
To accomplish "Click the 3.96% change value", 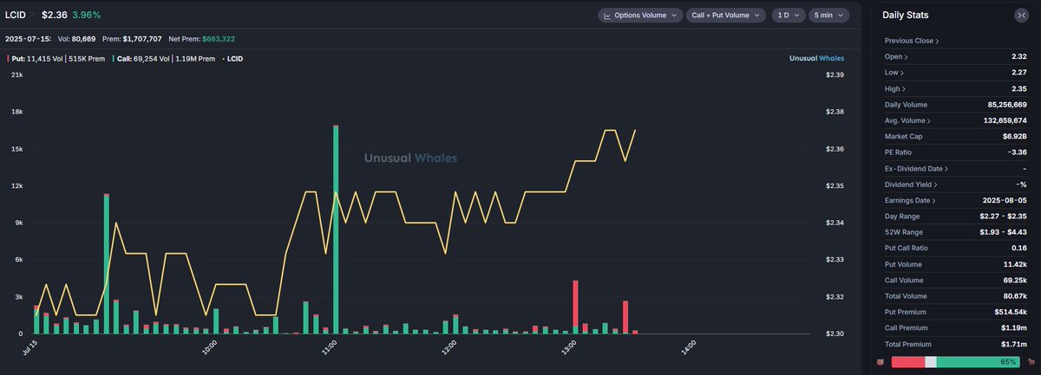I will point(88,15).
